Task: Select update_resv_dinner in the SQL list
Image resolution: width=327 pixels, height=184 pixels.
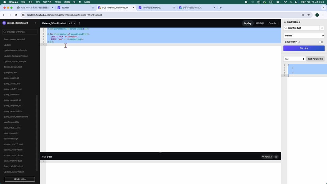Action: coord(13,155)
